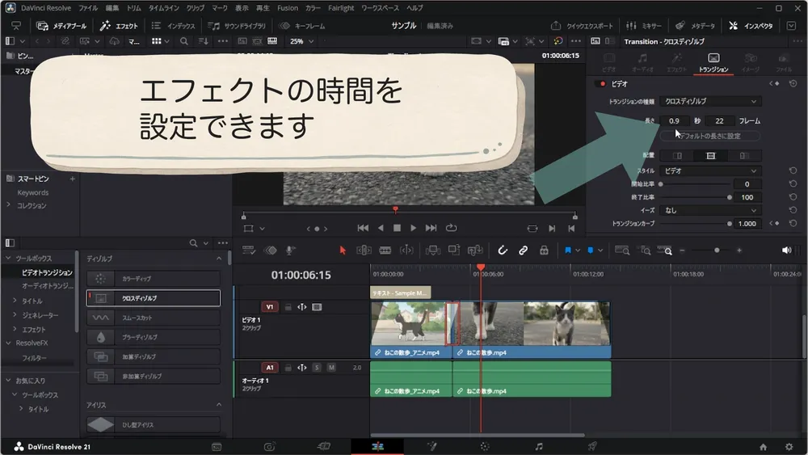Toggle position lock icon

(544, 251)
